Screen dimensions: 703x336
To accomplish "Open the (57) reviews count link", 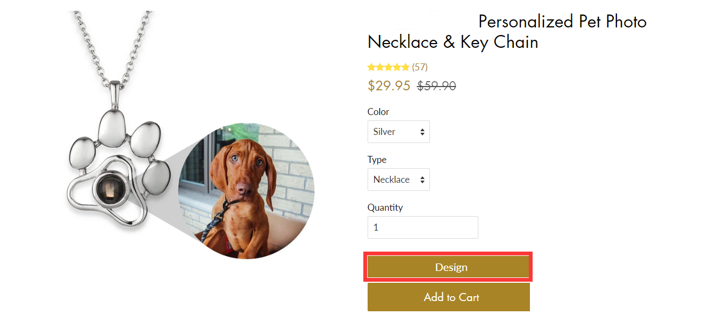I will tap(420, 67).
